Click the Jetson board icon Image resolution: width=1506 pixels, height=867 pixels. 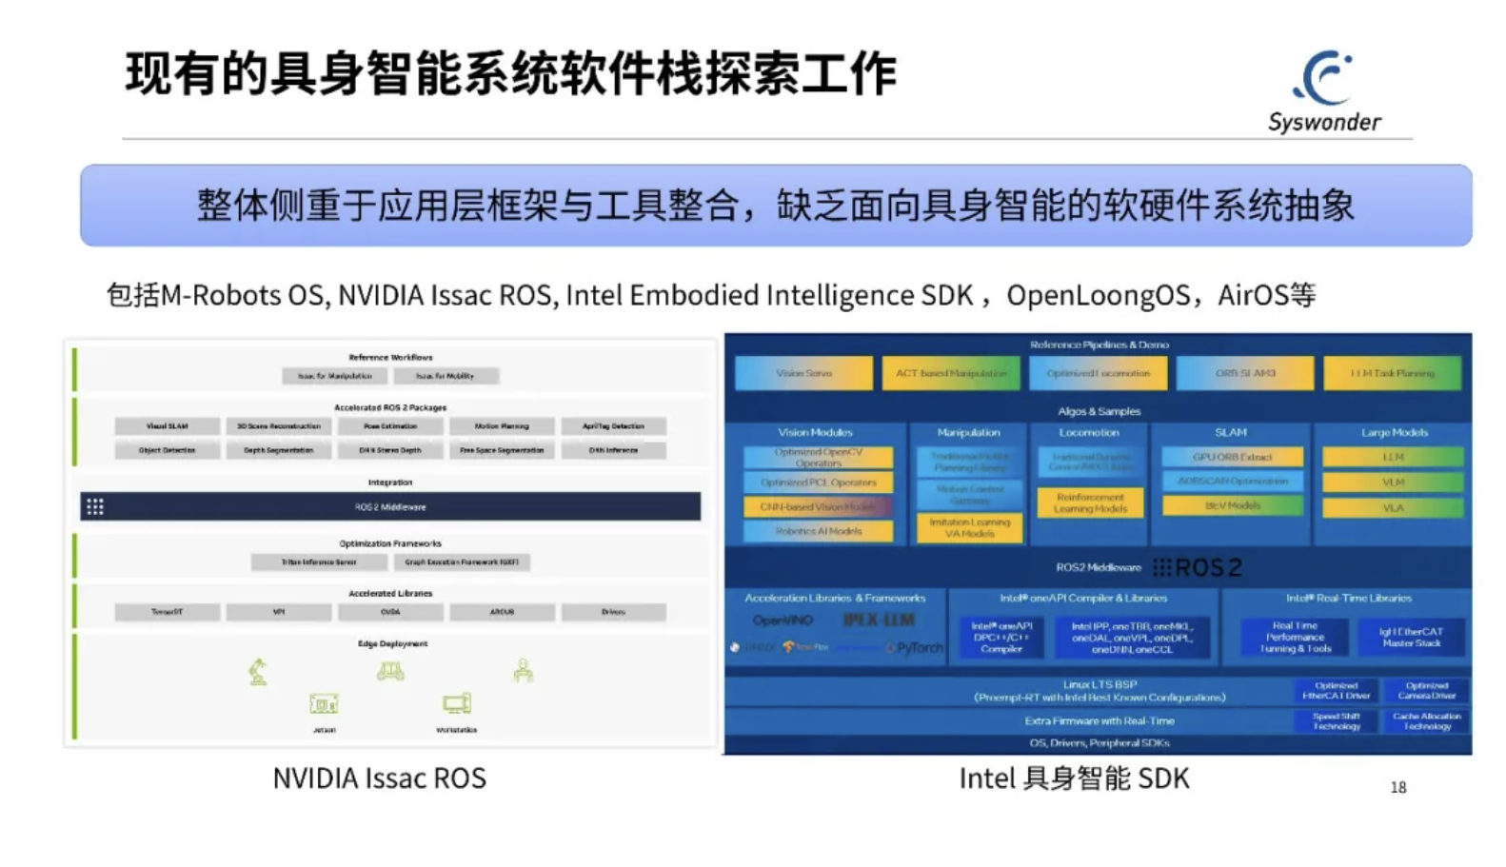point(324,704)
